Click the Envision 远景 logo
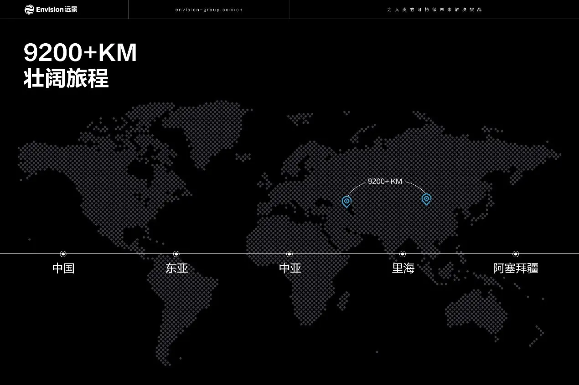 [x=51, y=9]
